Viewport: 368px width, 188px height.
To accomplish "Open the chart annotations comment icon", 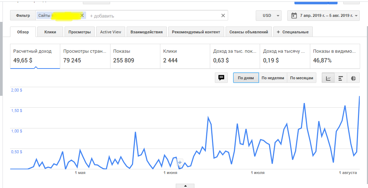I will coord(221,78).
